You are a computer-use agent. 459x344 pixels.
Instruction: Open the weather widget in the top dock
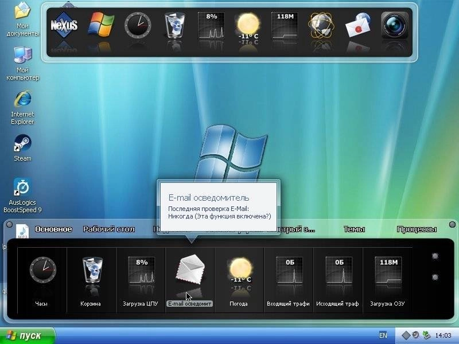click(x=248, y=25)
